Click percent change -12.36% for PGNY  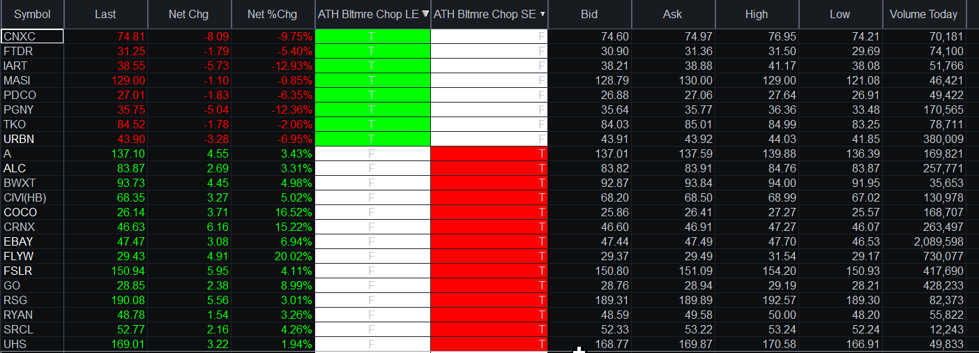291,110
